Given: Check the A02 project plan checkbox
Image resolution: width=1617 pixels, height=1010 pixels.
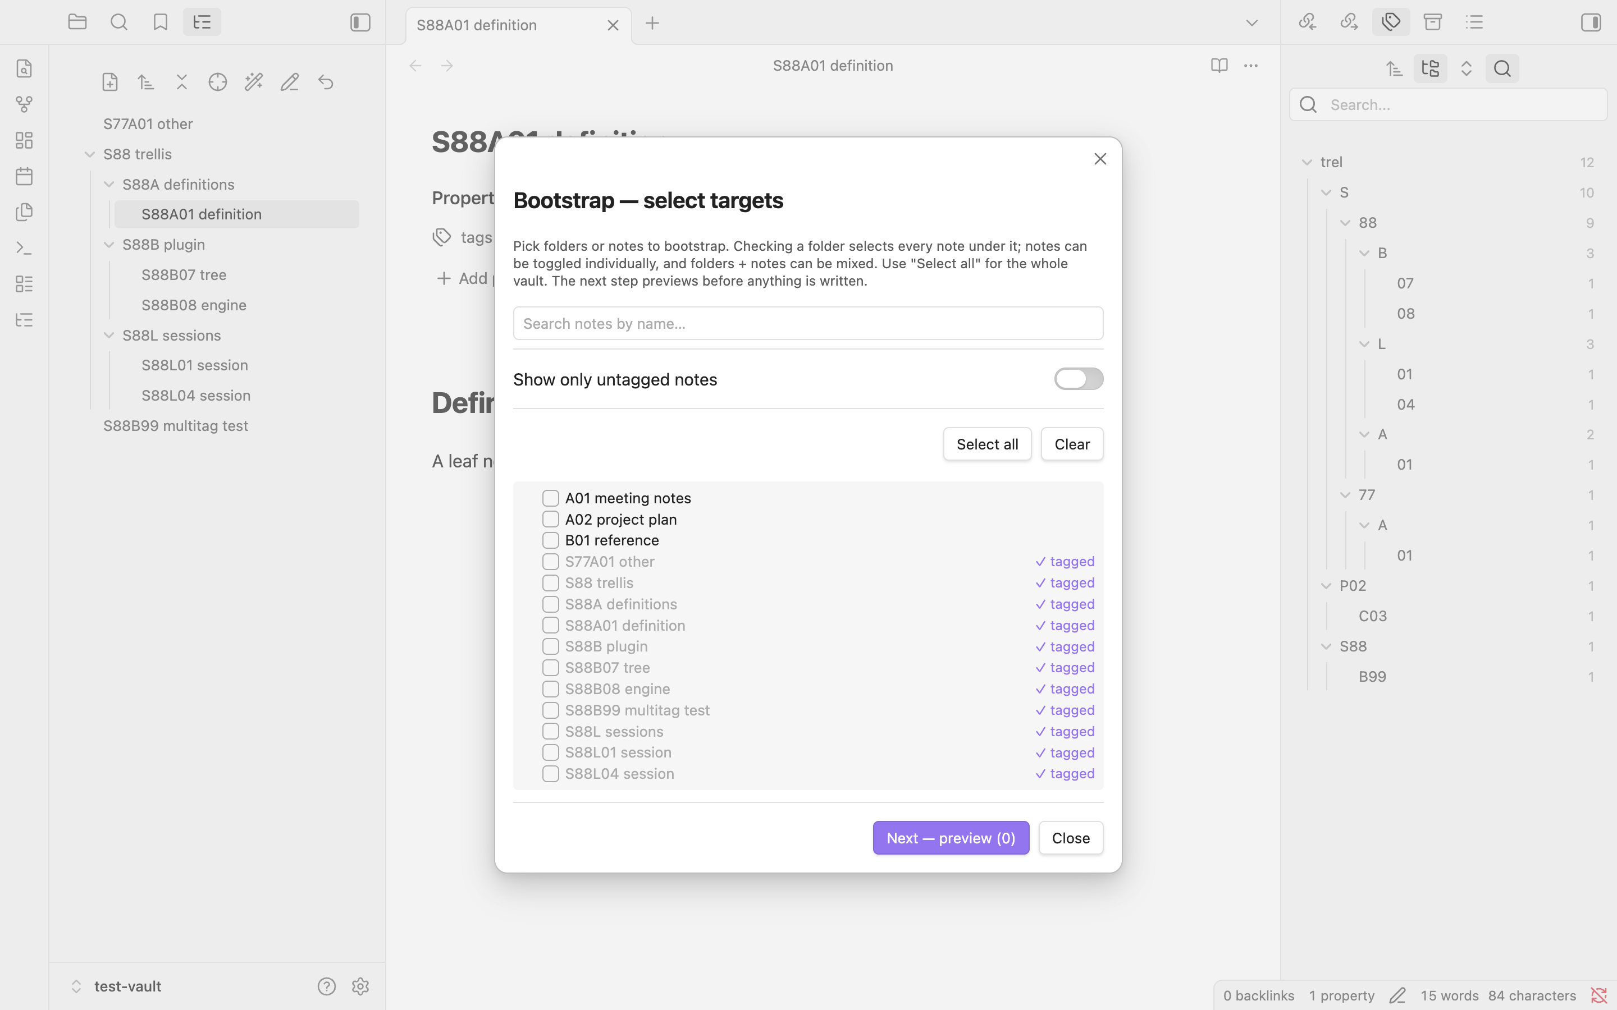Looking at the screenshot, I should point(551,519).
